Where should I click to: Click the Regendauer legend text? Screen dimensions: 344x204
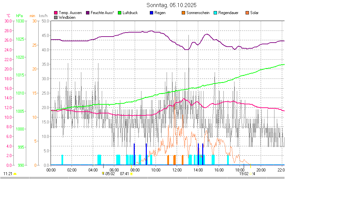(228, 13)
